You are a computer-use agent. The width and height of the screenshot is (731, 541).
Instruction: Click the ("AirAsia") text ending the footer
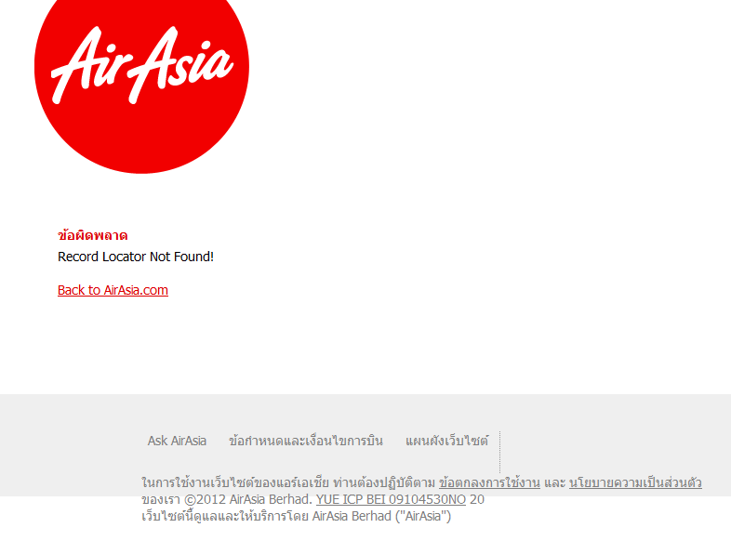click(x=423, y=516)
